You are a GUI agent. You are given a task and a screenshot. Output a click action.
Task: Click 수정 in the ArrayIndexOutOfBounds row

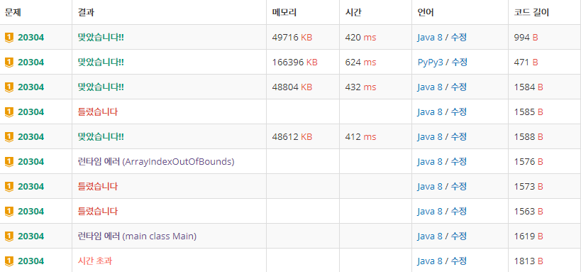click(458, 161)
